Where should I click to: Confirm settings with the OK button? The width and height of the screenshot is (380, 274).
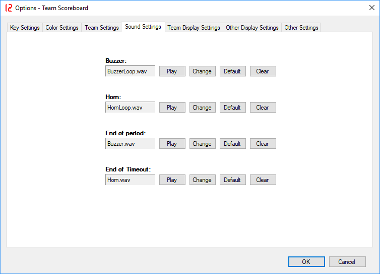[x=306, y=261]
